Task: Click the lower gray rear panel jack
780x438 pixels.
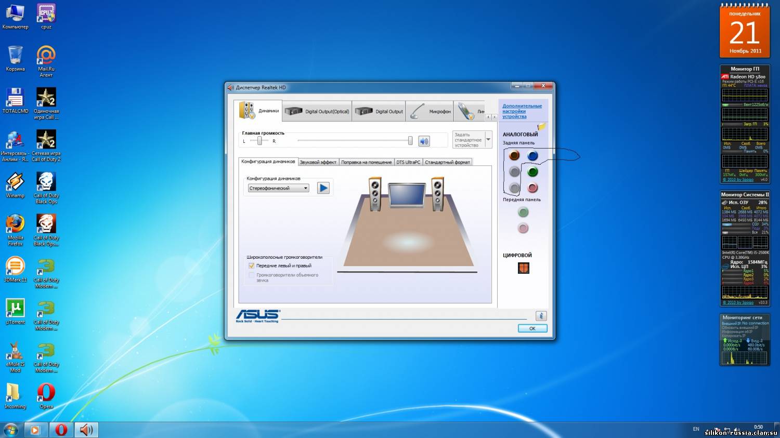Action: point(514,188)
